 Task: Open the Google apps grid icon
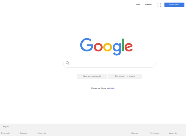click(159, 5)
